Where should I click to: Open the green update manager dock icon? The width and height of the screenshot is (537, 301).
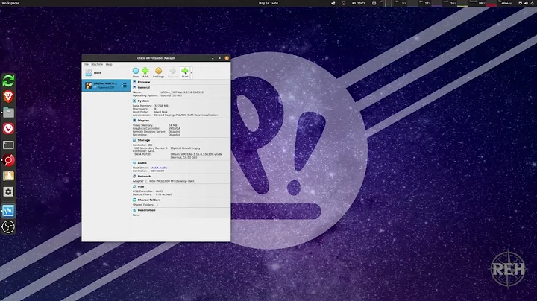click(x=8, y=80)
